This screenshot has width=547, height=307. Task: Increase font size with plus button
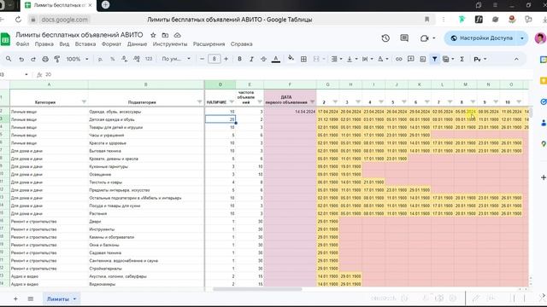pos(226,59)
